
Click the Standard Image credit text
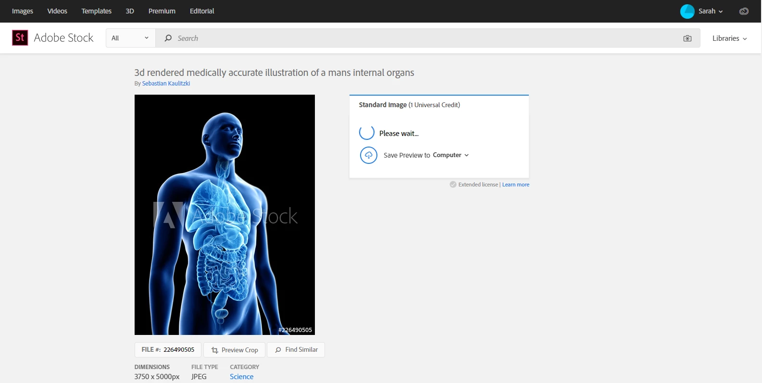tap(410, 105)
